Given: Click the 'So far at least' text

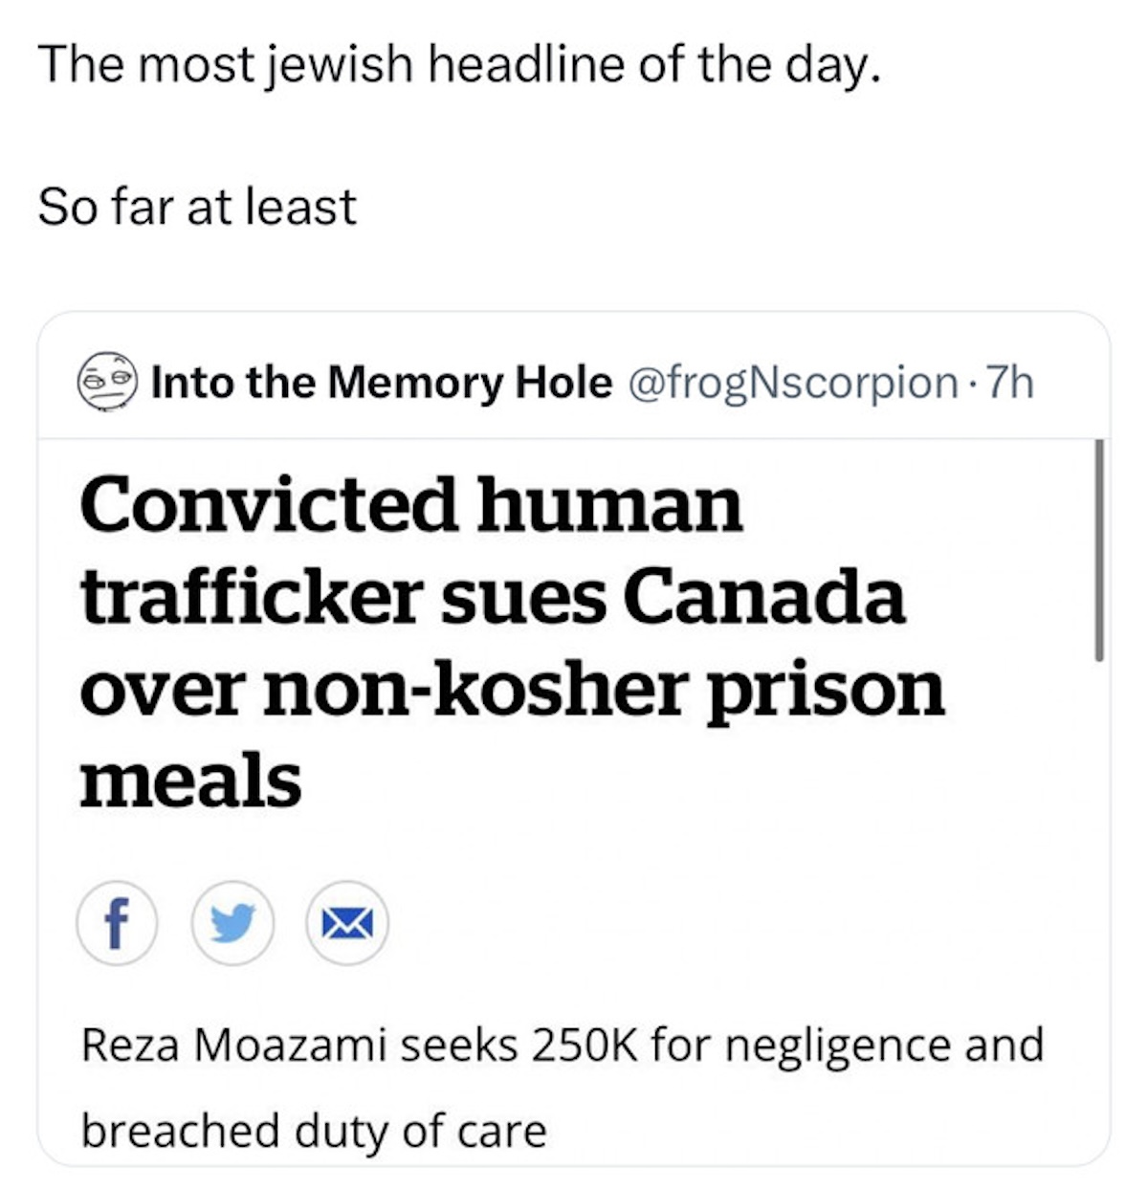Looking at the screenshot, I should 197,207.
